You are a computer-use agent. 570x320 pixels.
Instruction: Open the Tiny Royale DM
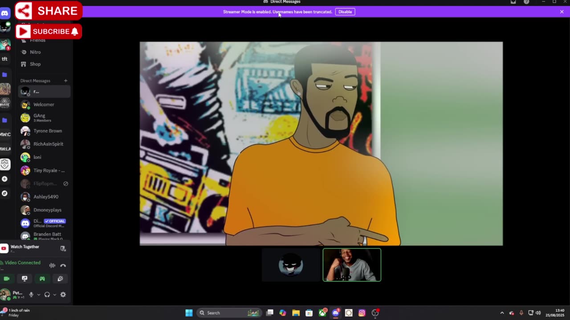coord(44,170)
